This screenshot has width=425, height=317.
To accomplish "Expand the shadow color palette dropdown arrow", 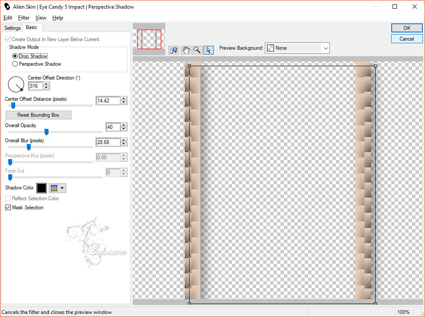I will pos(62,188).
